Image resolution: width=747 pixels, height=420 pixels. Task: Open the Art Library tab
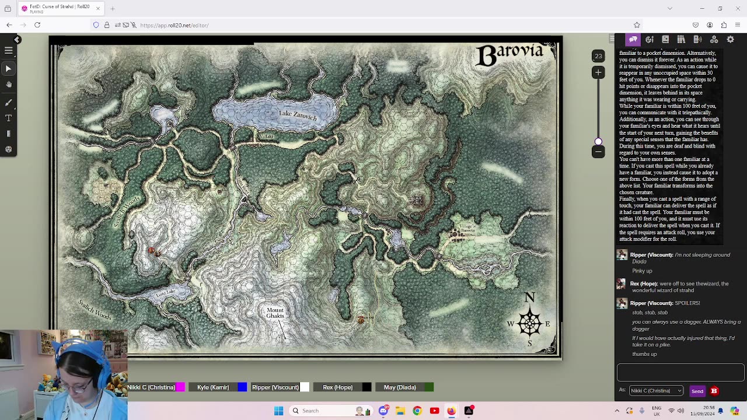coord(650,39)
